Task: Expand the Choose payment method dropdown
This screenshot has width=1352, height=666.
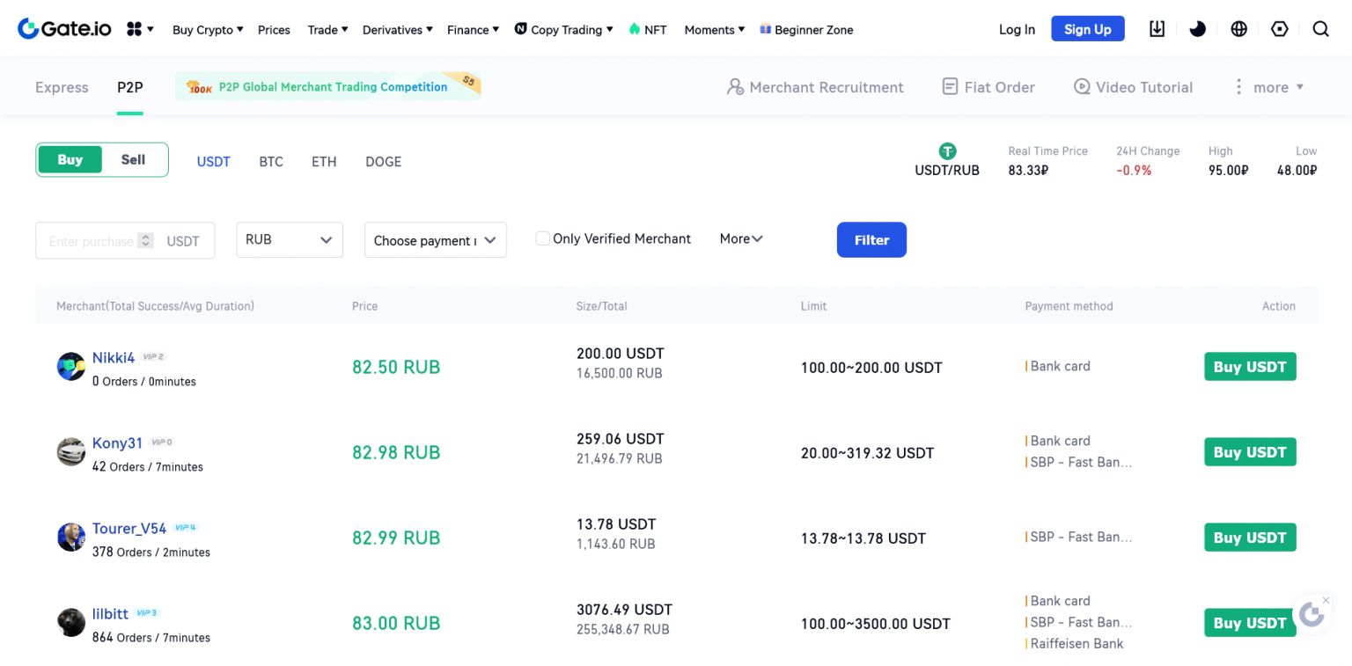Action: coord(436,240)
